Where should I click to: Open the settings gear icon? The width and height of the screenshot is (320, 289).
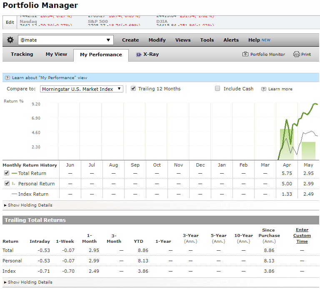(10, 40)
